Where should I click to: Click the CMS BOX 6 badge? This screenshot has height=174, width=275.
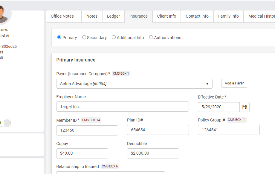(110, 166)
